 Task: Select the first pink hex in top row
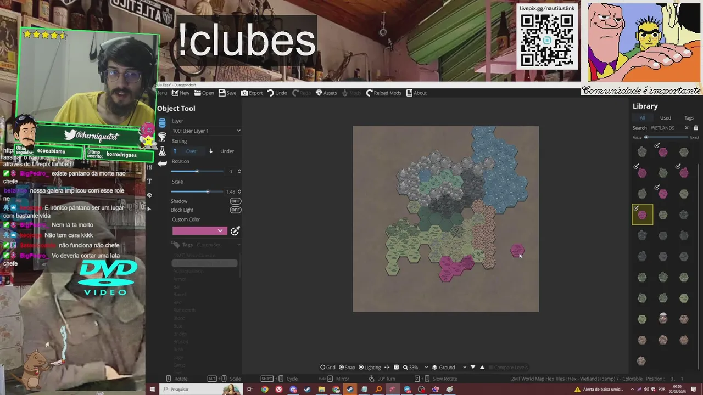[x=663, y=152]
